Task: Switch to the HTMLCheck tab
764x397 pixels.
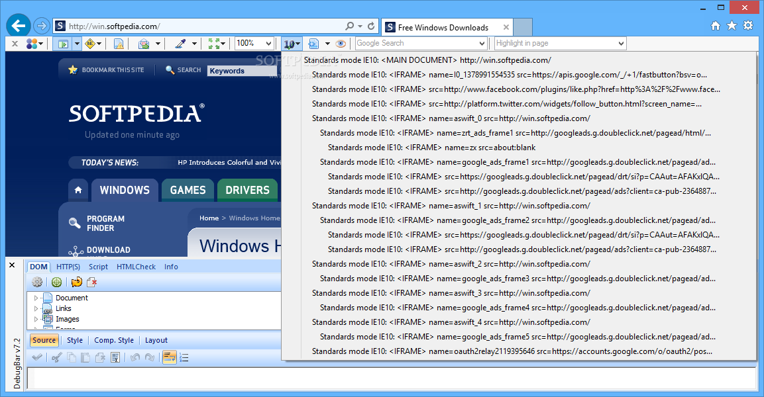Action: (136, 267)
